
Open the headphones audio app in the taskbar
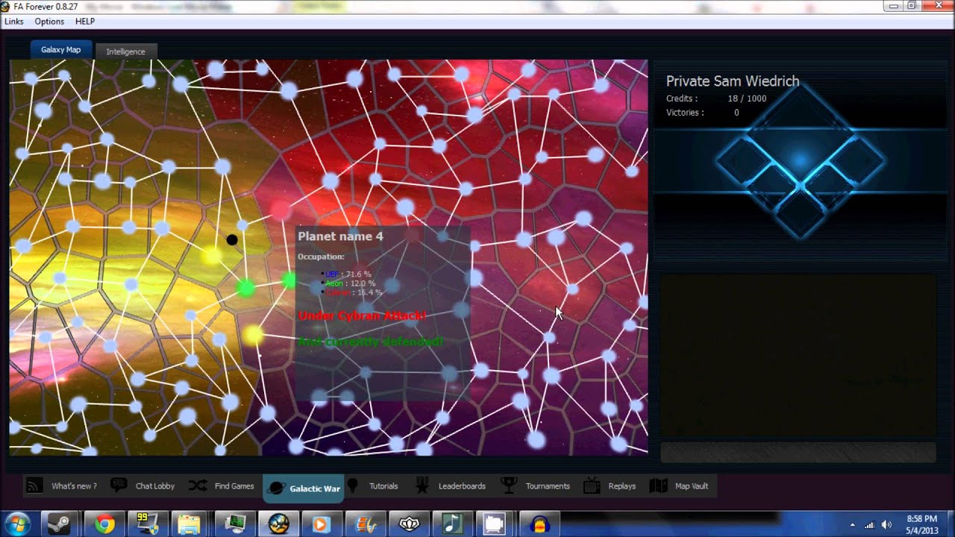click(x=539, y=524)
